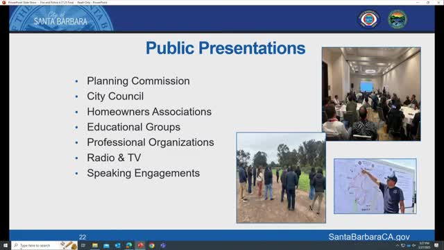Click the fire department badge emblem

point(368,19)
